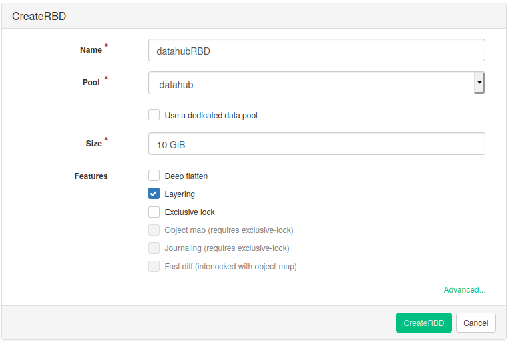Click the Size field showing 10 GiB
Viewport: 508px width, 342px height.
(x=316, y=144)
